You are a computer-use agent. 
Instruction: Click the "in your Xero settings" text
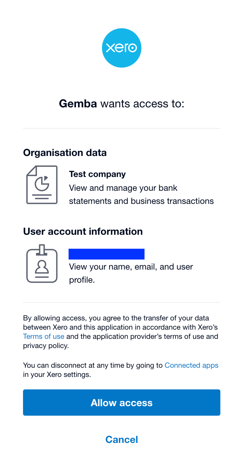[57, 375]
